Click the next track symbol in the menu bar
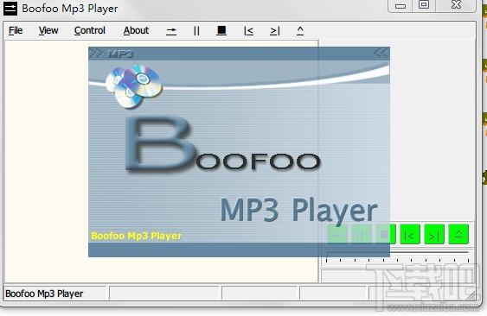Viewport: 487px width, 316px height. coord(275,31)
